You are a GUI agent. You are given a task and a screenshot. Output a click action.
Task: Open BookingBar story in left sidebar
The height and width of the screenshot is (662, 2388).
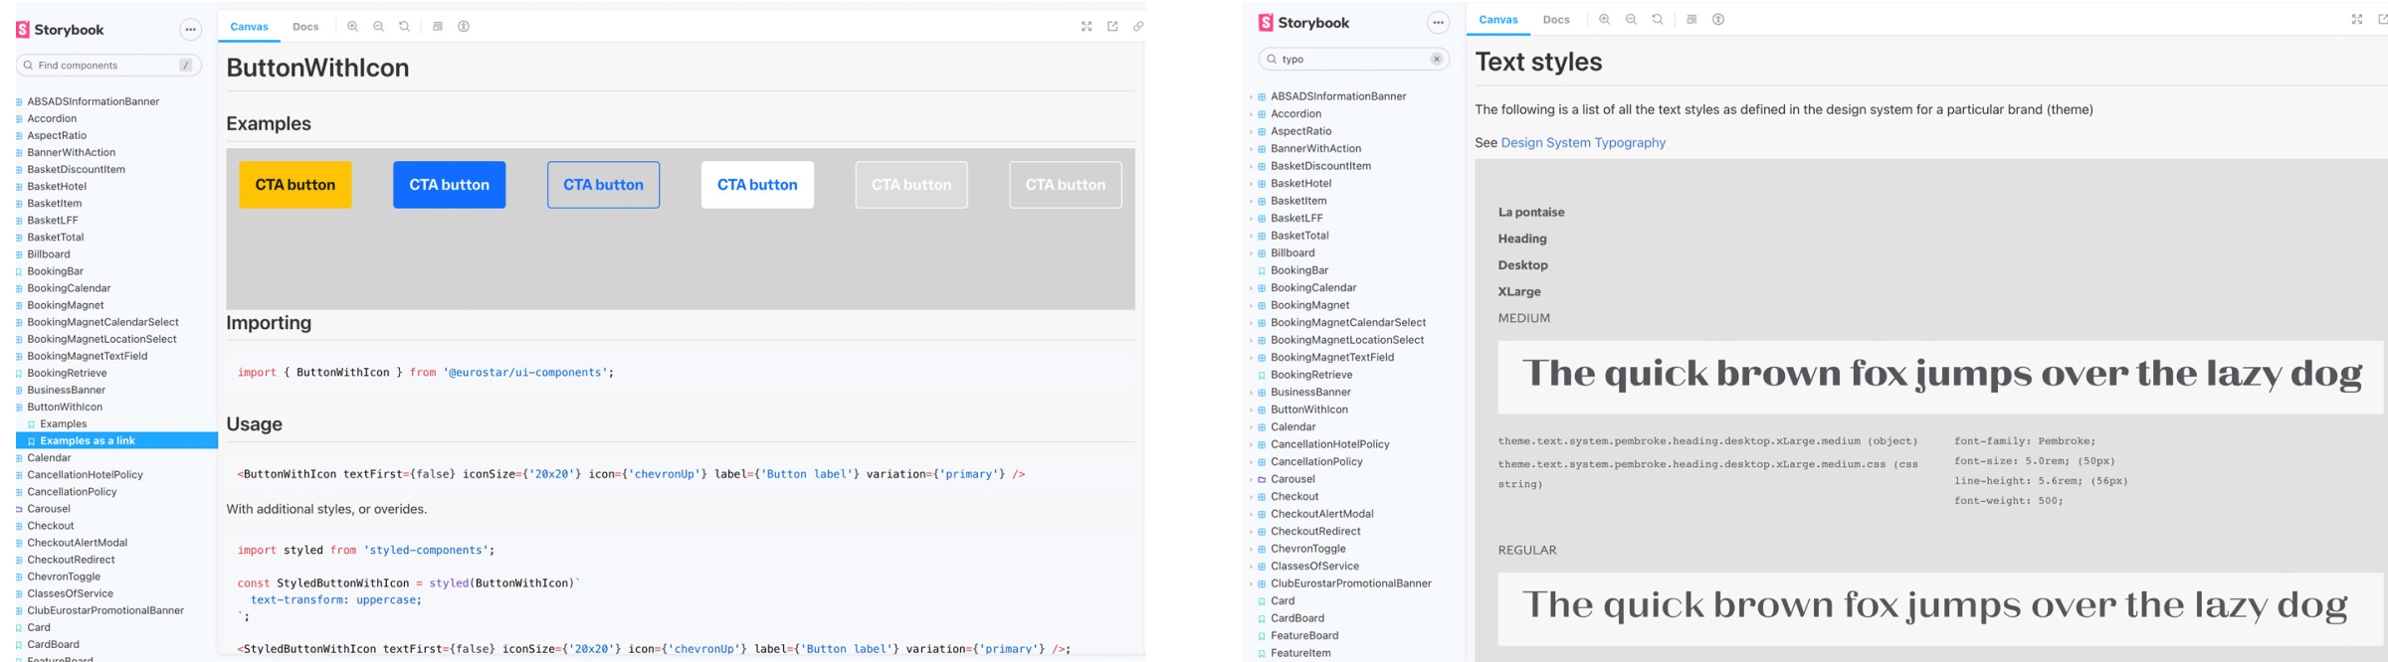pyautogui.click(x=56, y=271)
